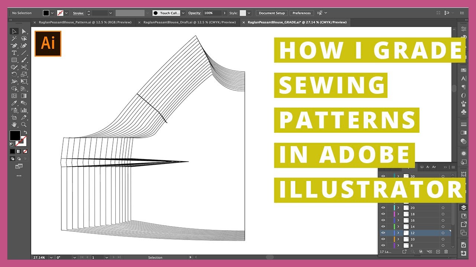Expand layer 18 contents
Image resolution: width=476 pixels, height=267 pixels.
click(398, 214)
